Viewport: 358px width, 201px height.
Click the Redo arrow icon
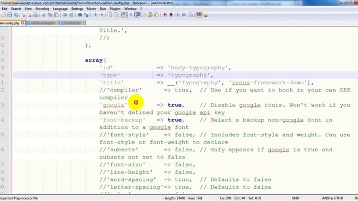pyautogui.click(x=72, y=15)
